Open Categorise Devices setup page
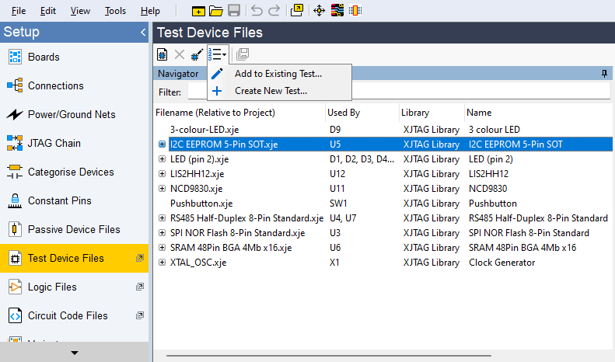Viewport: 615px width, 362px height. (71, 172)
